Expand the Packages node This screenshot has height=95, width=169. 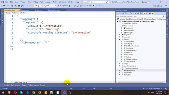point(122,32)
